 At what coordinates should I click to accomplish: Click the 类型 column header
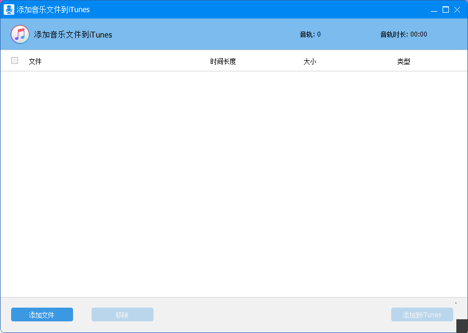tap(403, 61)
